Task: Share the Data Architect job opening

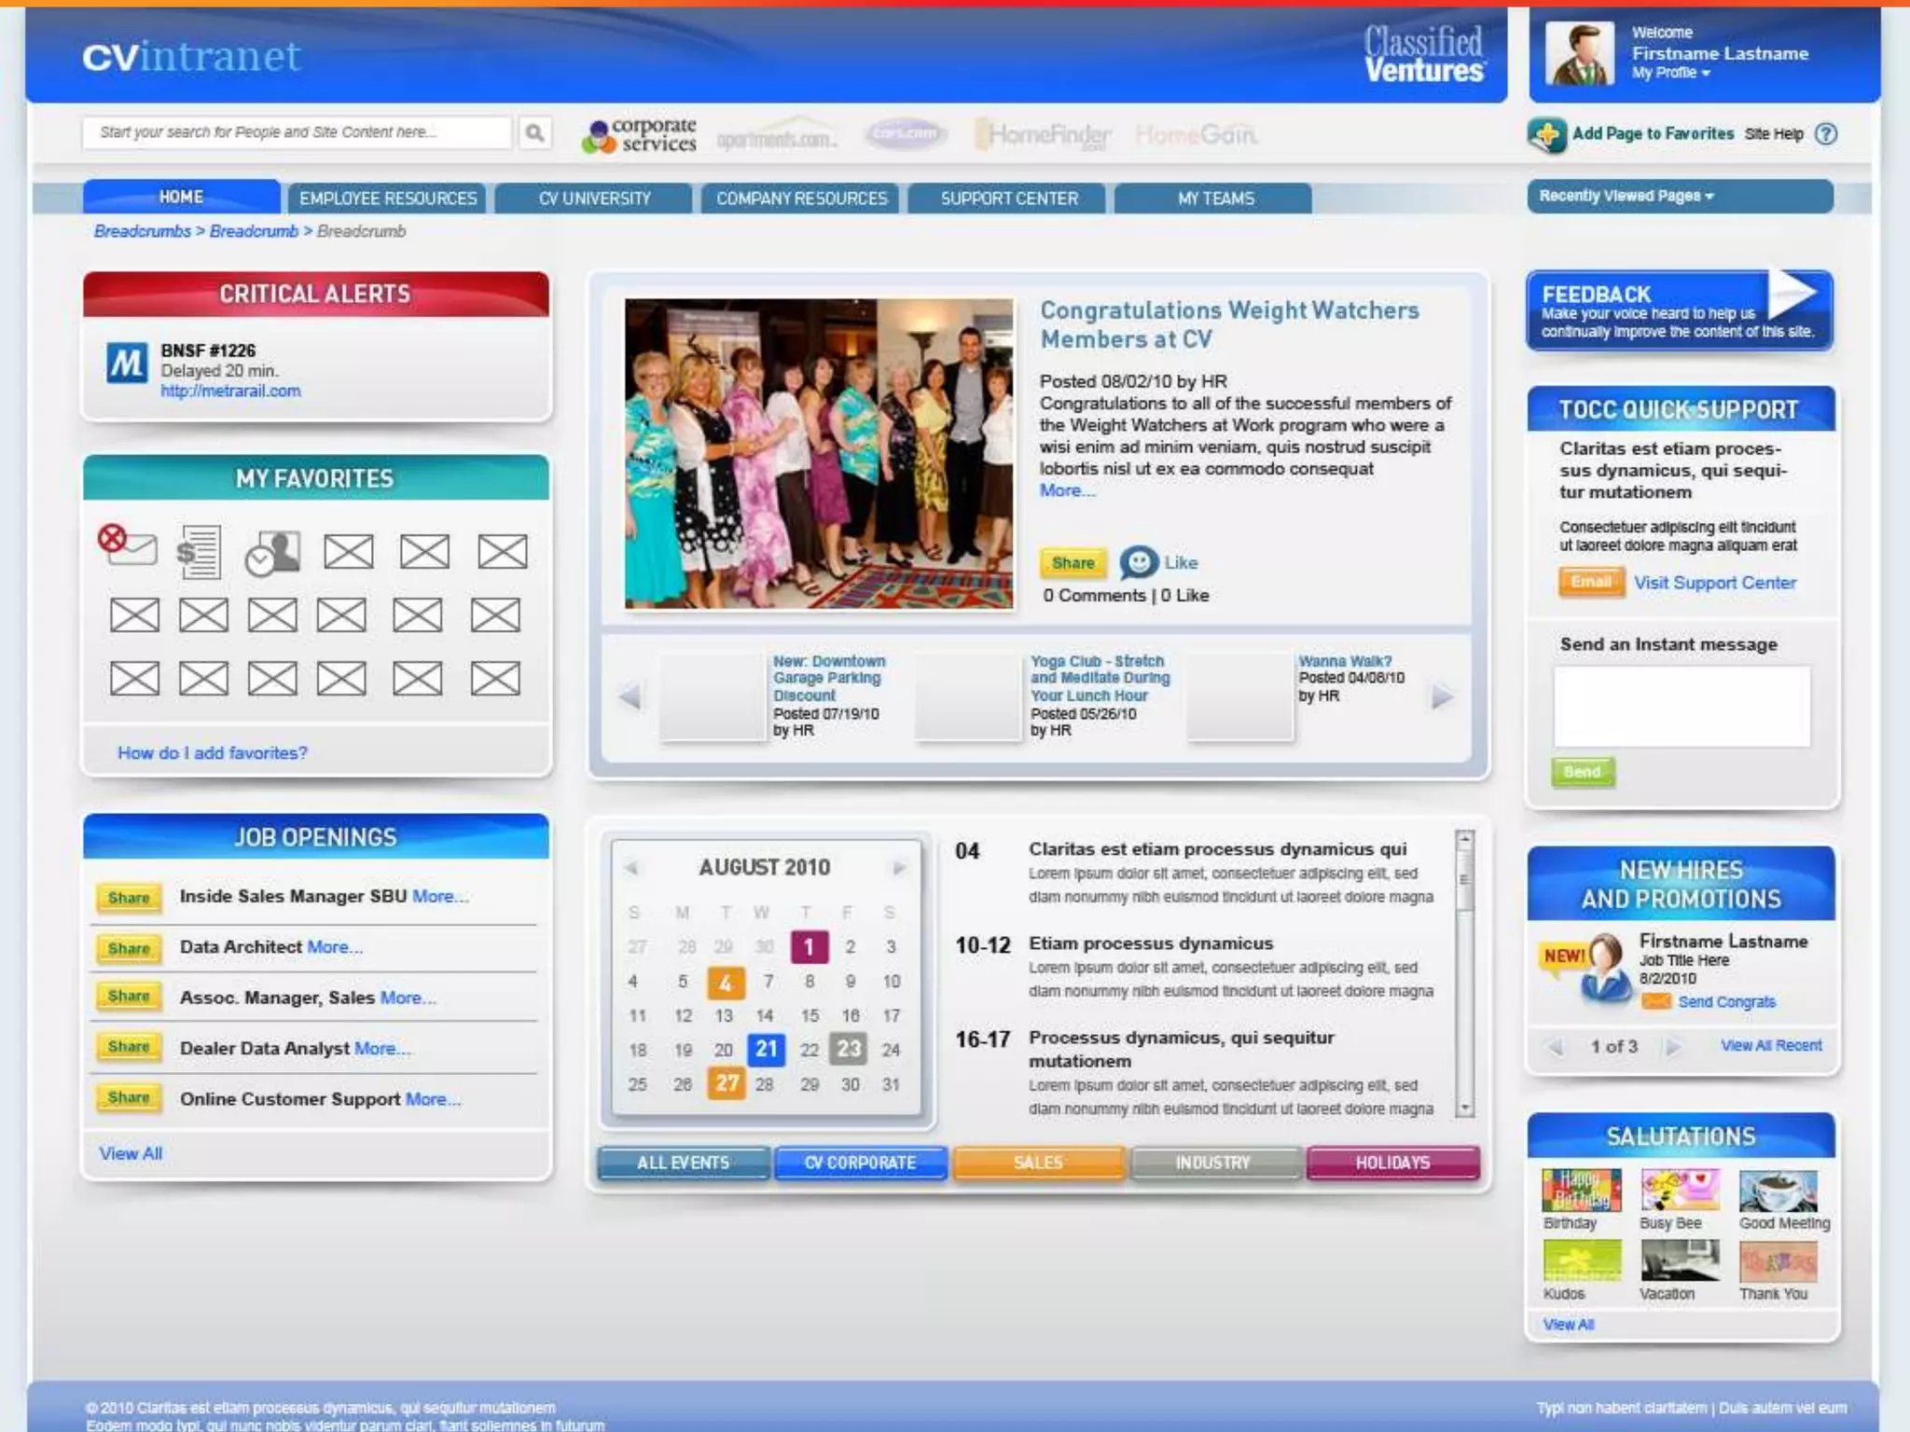Action: [x=129, y=948]
